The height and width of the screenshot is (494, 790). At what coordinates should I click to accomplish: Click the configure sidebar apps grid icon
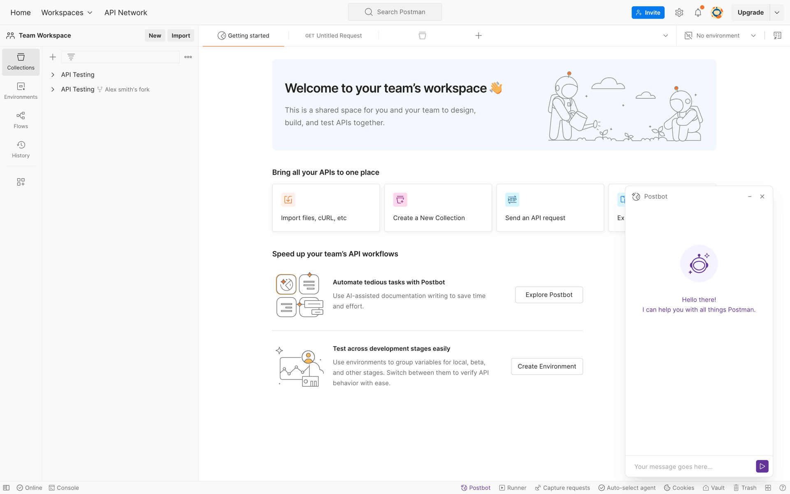(21, 182)
